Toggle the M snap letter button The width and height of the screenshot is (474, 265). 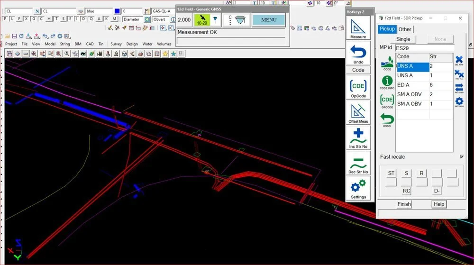point(114,19)
